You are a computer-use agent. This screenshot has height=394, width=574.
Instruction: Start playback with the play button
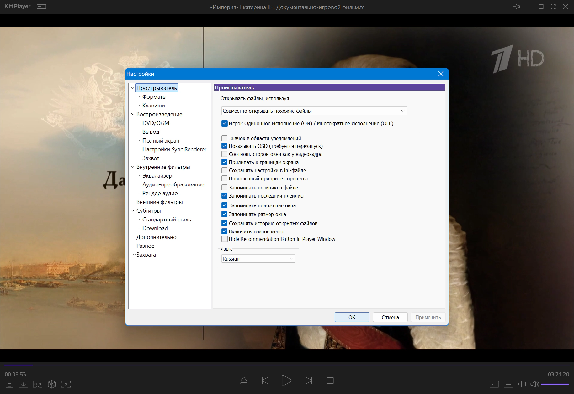click(x=287, y=381)
